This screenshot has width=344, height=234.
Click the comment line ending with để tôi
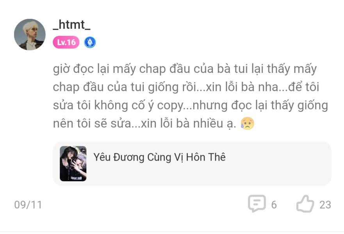tap(186, 87)
